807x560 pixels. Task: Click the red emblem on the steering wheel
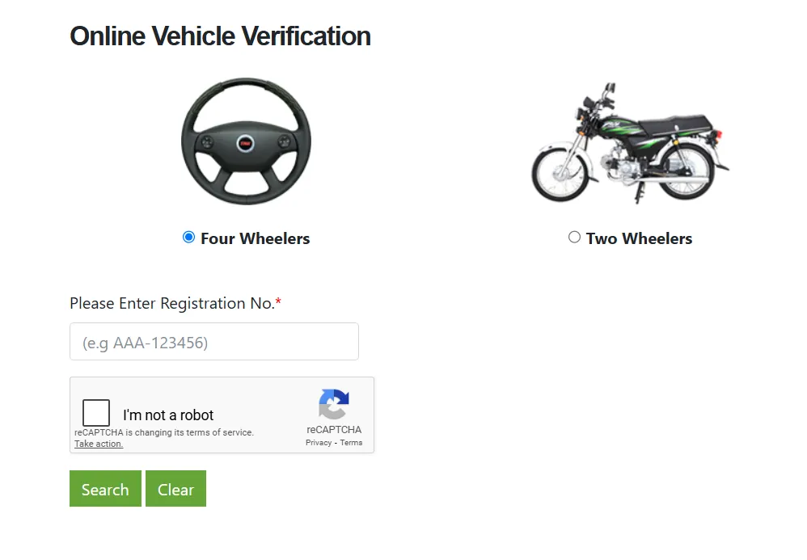[x=246, y=144]
